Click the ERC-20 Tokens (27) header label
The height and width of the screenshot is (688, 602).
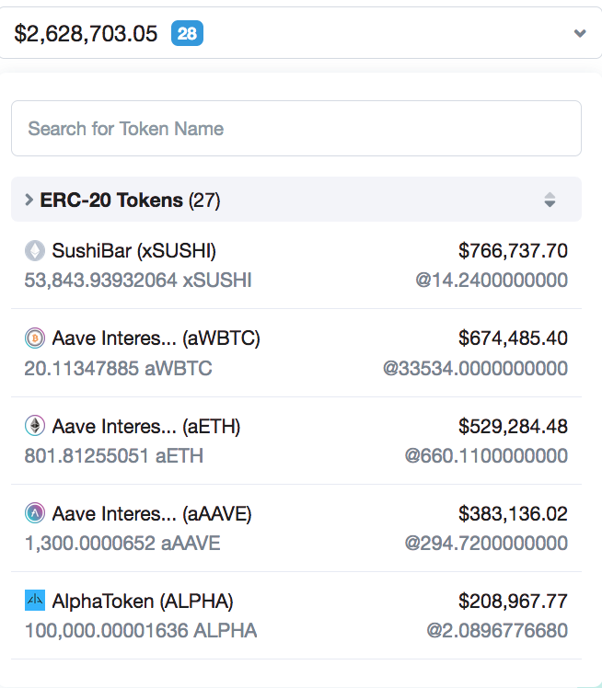pyautogui.click(x=130, y=200)
